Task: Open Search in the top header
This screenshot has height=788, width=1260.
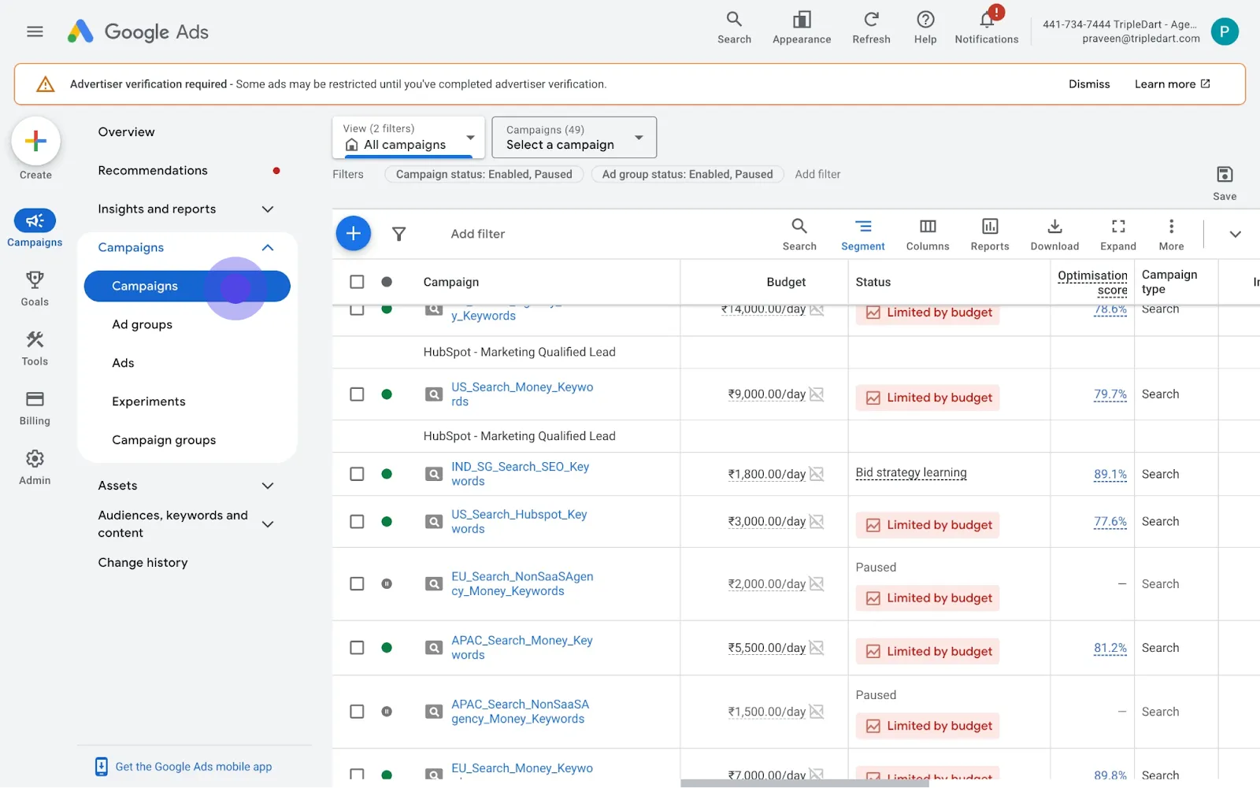Action: pos(734,28)
